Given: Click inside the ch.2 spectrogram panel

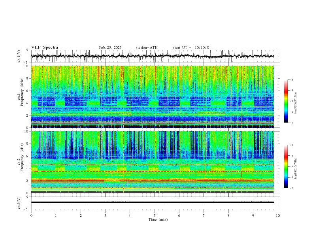Looking at the screenshot, I should coord(152,162).
